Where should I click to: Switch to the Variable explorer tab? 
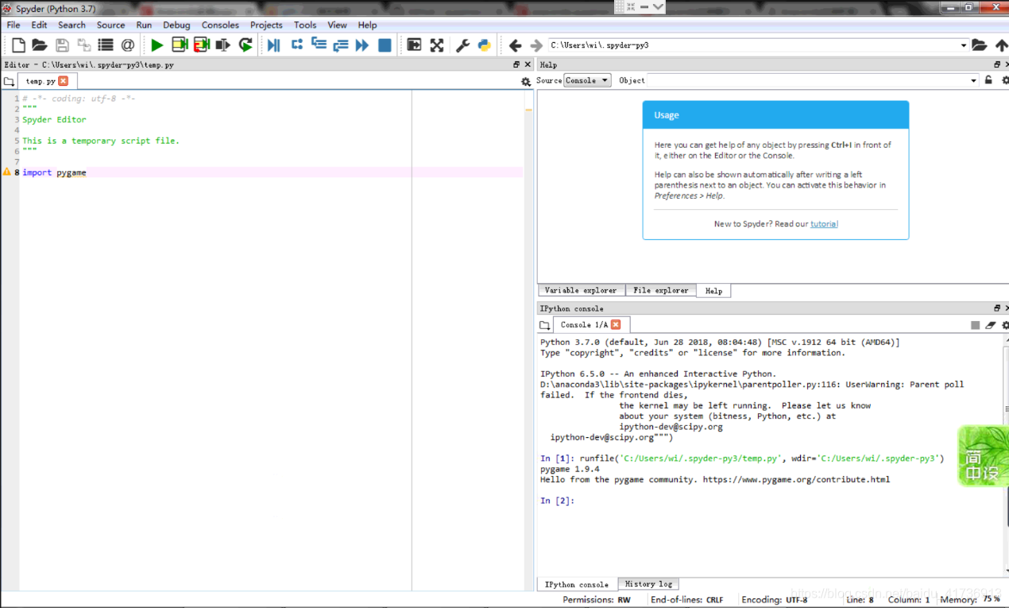(x=581, y=290)
